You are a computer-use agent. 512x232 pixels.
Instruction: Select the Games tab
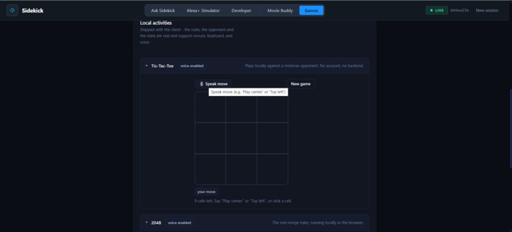(311, 10)
